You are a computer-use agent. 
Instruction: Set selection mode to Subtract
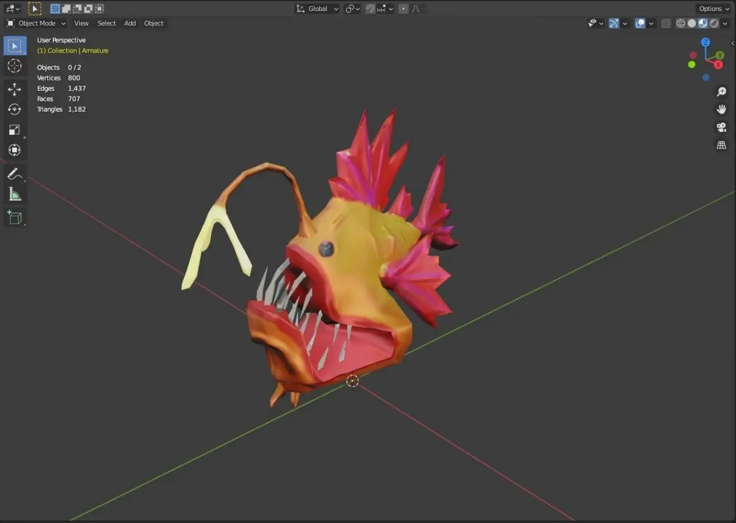pos(77,9)
